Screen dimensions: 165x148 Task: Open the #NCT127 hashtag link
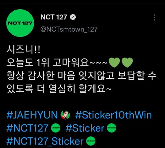[x=27, y=128]
